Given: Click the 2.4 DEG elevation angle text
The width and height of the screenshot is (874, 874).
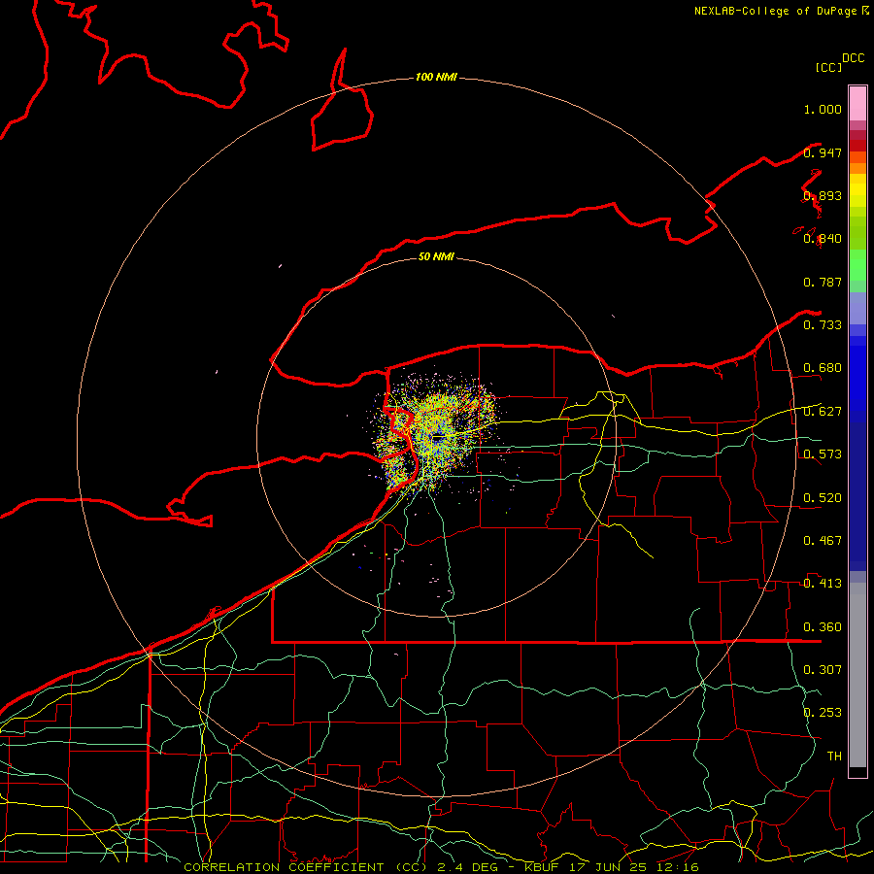Looking at the screenshot, I should coord(466,867).
